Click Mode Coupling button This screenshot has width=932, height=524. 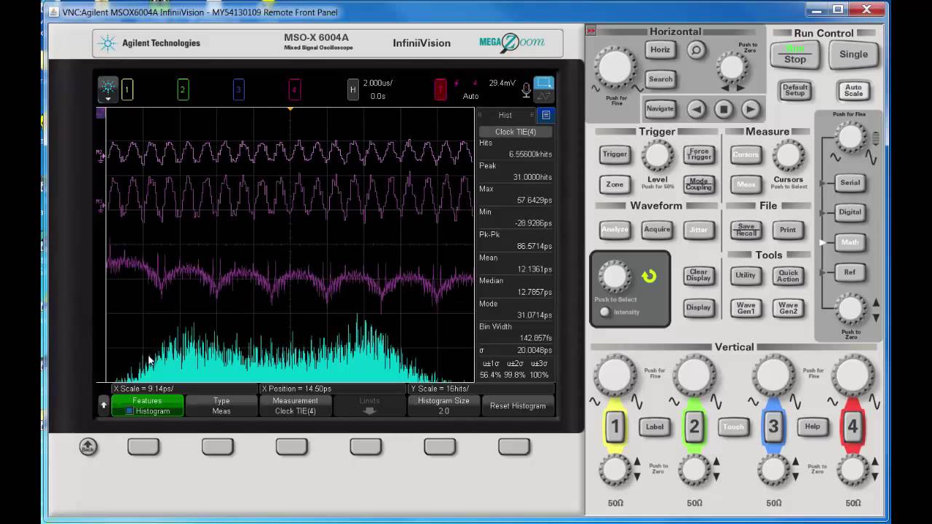click(698, 184)
